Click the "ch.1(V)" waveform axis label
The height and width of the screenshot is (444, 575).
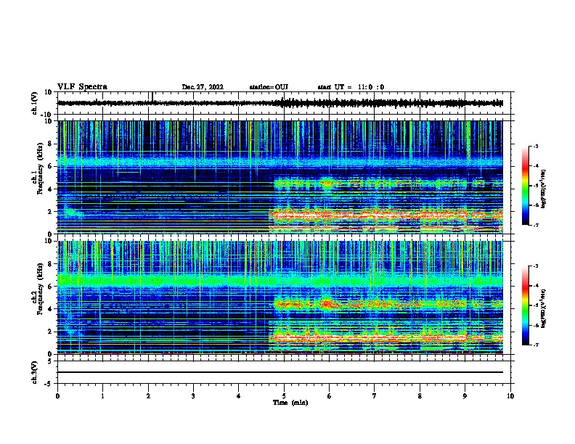35,103
